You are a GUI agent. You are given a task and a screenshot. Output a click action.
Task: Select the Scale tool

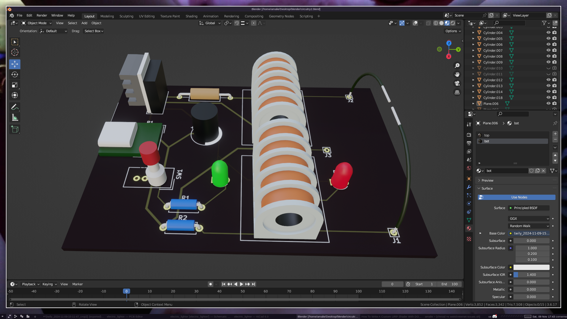[15, 85]
